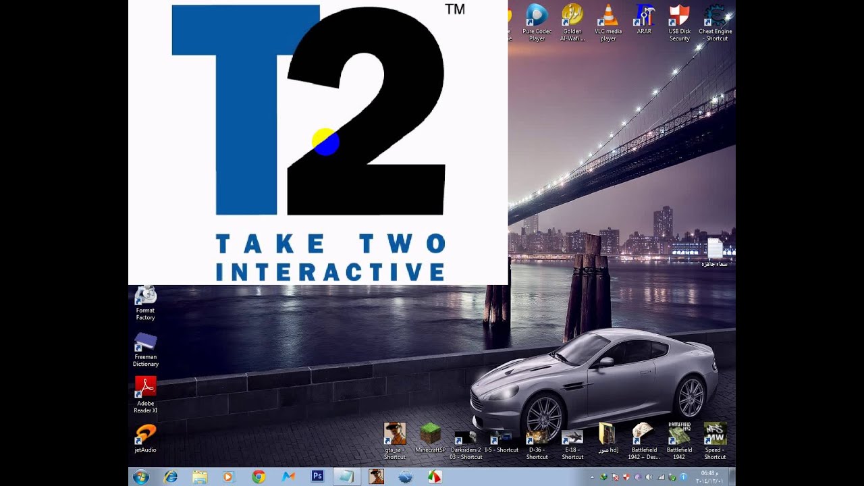Launch jetAudio desktop shortcut

pos(145,438)
